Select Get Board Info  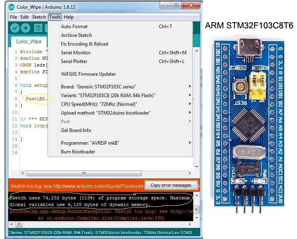click(76, 130)
